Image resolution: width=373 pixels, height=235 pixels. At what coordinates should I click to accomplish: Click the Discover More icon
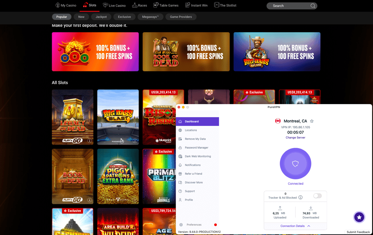[x=180, y=183]
